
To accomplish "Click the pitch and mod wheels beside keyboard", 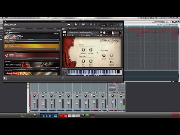I will [64, 72].
